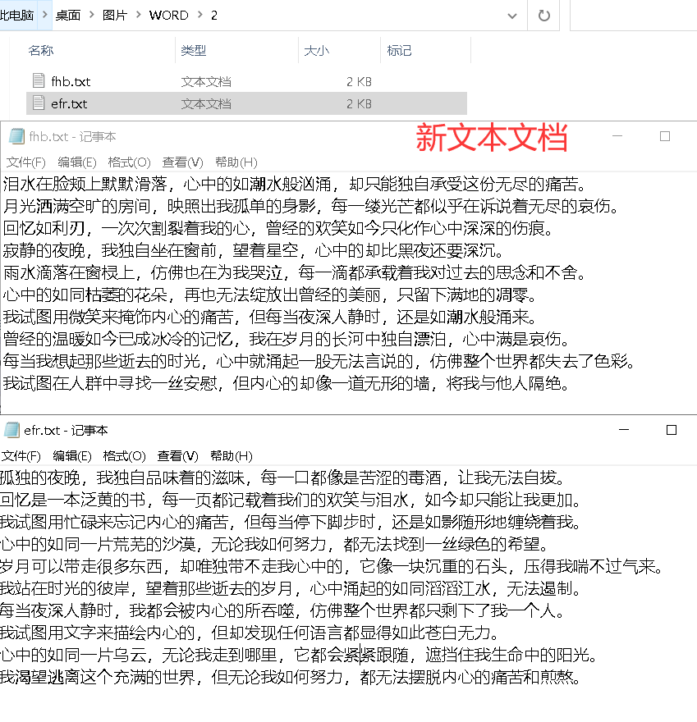
Task: Minimize the efr.txt Notepad window
Action: tap(624, 430)
